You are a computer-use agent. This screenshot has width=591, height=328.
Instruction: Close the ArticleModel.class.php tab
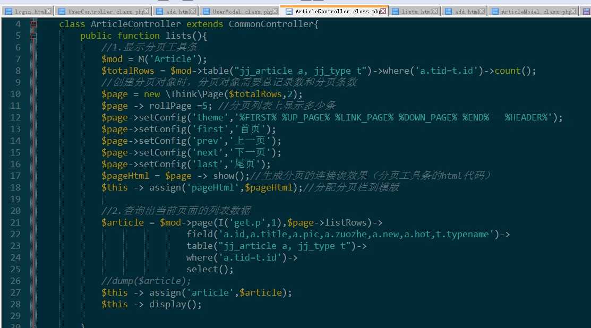(x=573, y=11)
